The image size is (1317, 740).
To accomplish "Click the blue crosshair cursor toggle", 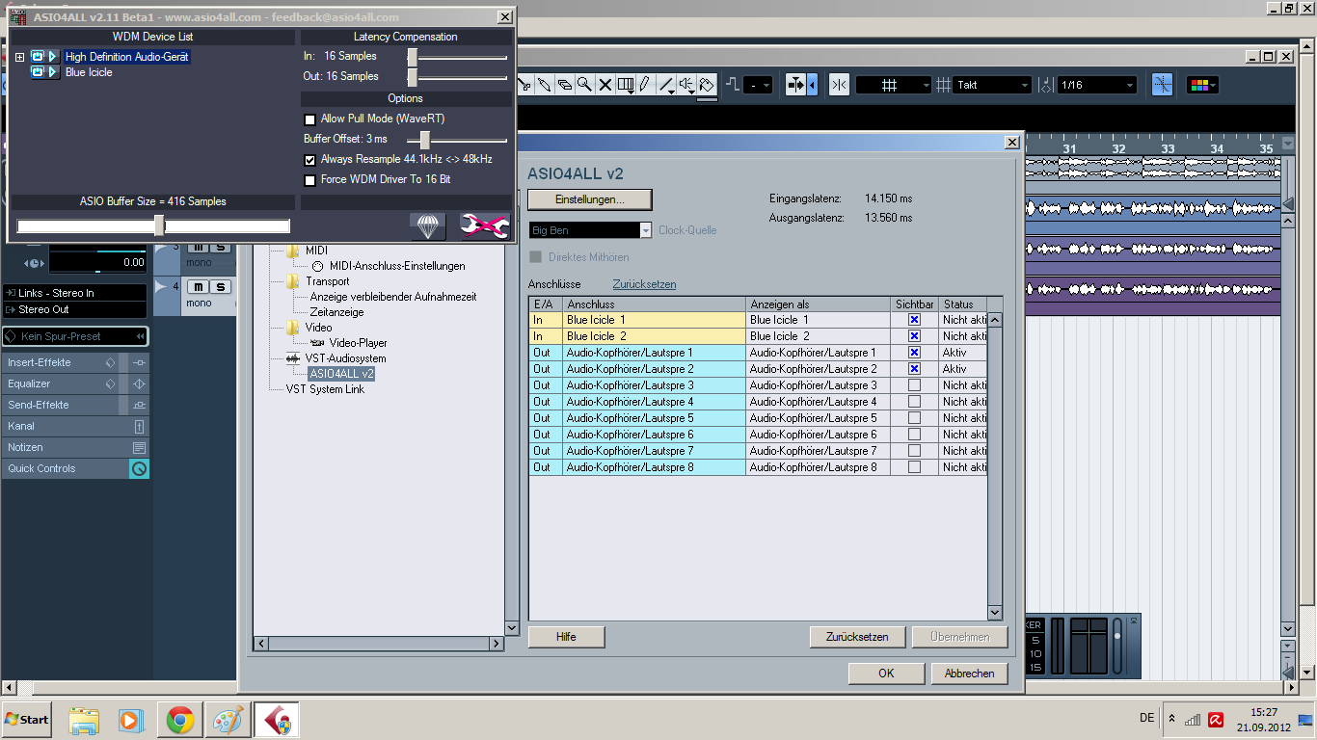I will (1163, 85).
